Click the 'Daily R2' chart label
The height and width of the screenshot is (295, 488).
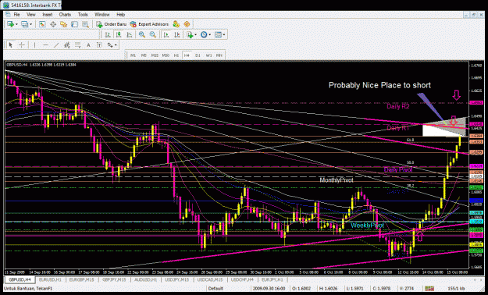(397, 106)
